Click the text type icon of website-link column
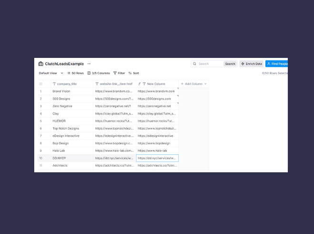The height and width of the screenshot is (234, 314). pos(97,84)
